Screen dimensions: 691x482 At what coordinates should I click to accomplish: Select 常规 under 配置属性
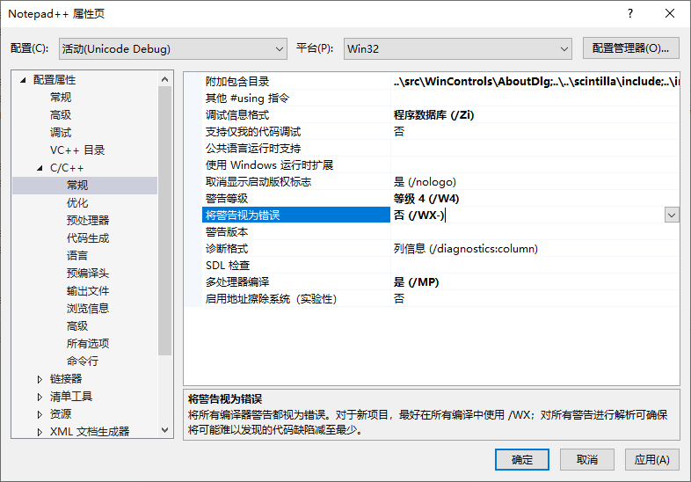tap(61, 98)
